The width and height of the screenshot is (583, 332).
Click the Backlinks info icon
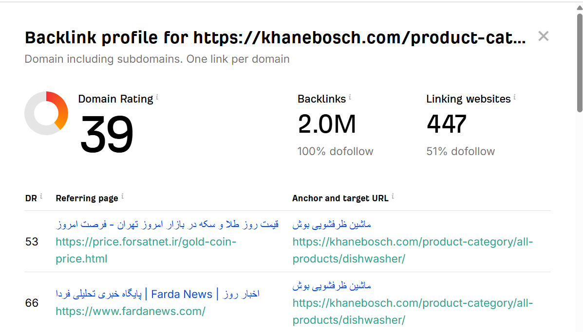(x=350, y=98)
